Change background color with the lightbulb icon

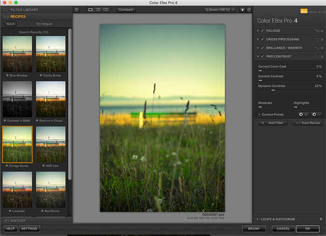pos(243,10)
